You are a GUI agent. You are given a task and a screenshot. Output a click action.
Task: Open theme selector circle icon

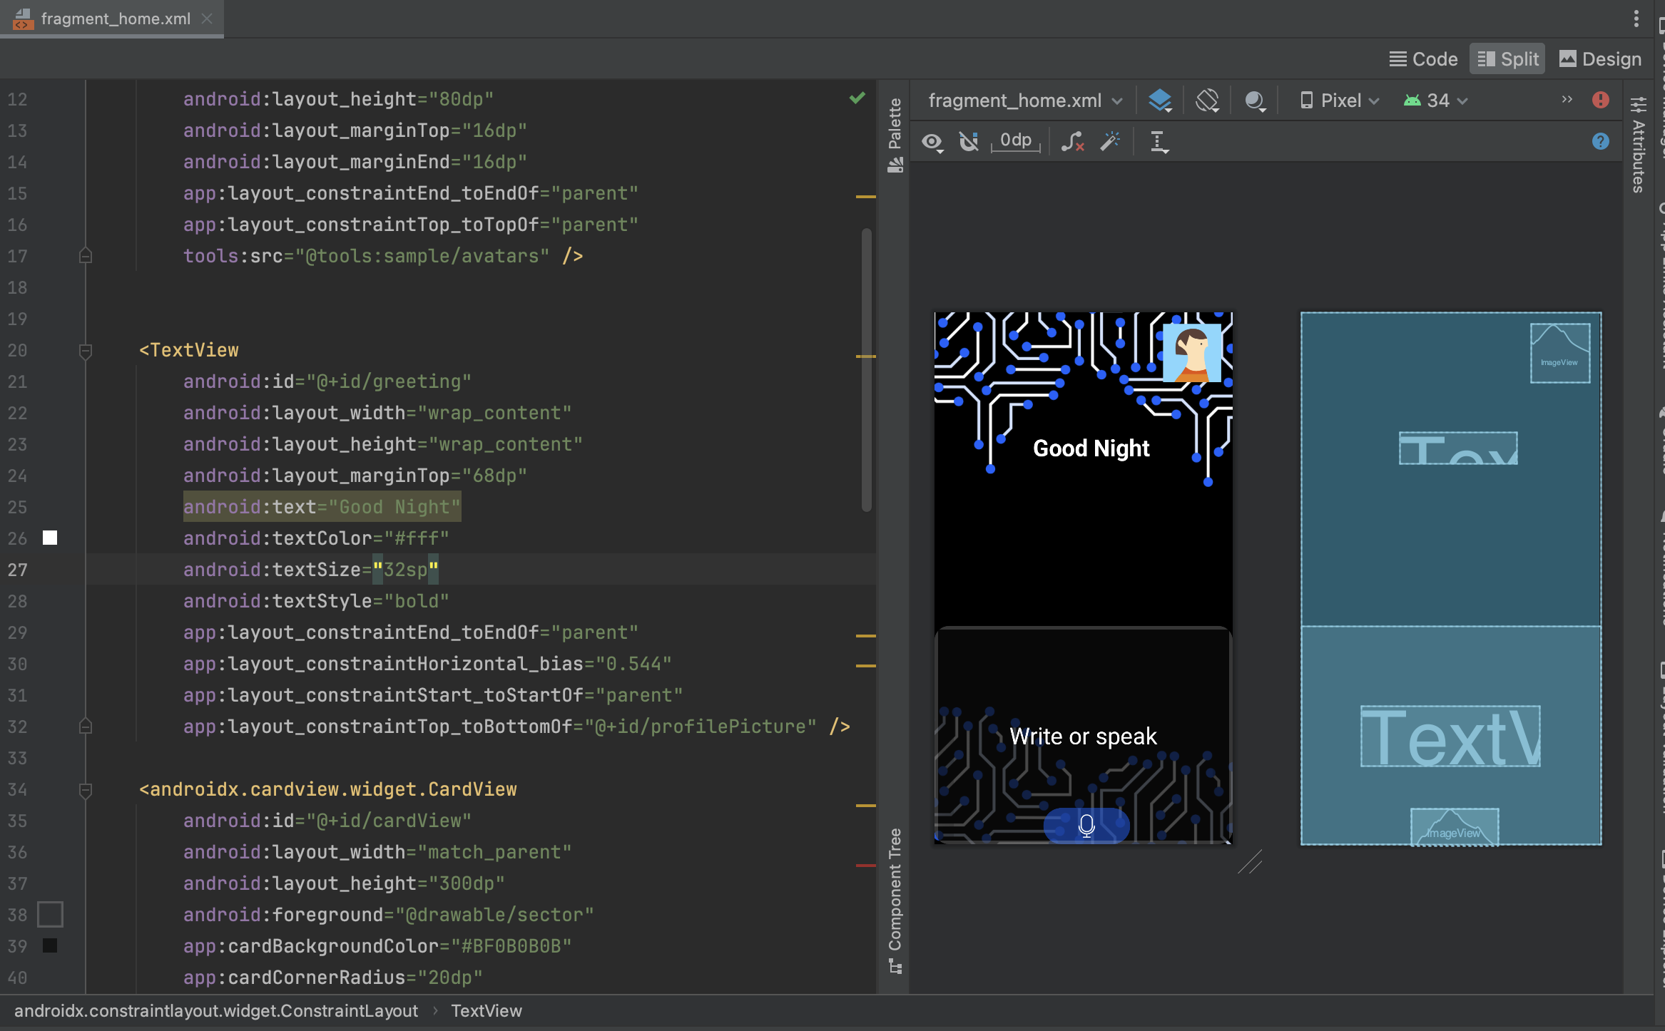1255,100
